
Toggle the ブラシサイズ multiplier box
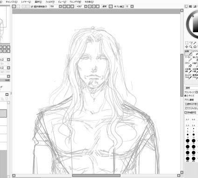coord(197,92)
